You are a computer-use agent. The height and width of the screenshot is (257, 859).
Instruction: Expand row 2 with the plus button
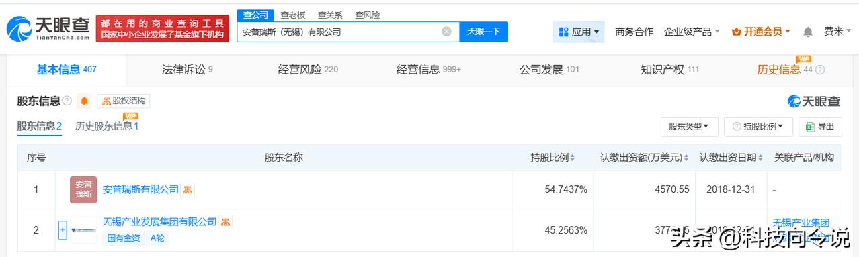pos(63,230)
